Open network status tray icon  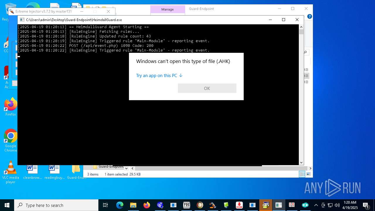pyautogui.click(x=330, y=205)
